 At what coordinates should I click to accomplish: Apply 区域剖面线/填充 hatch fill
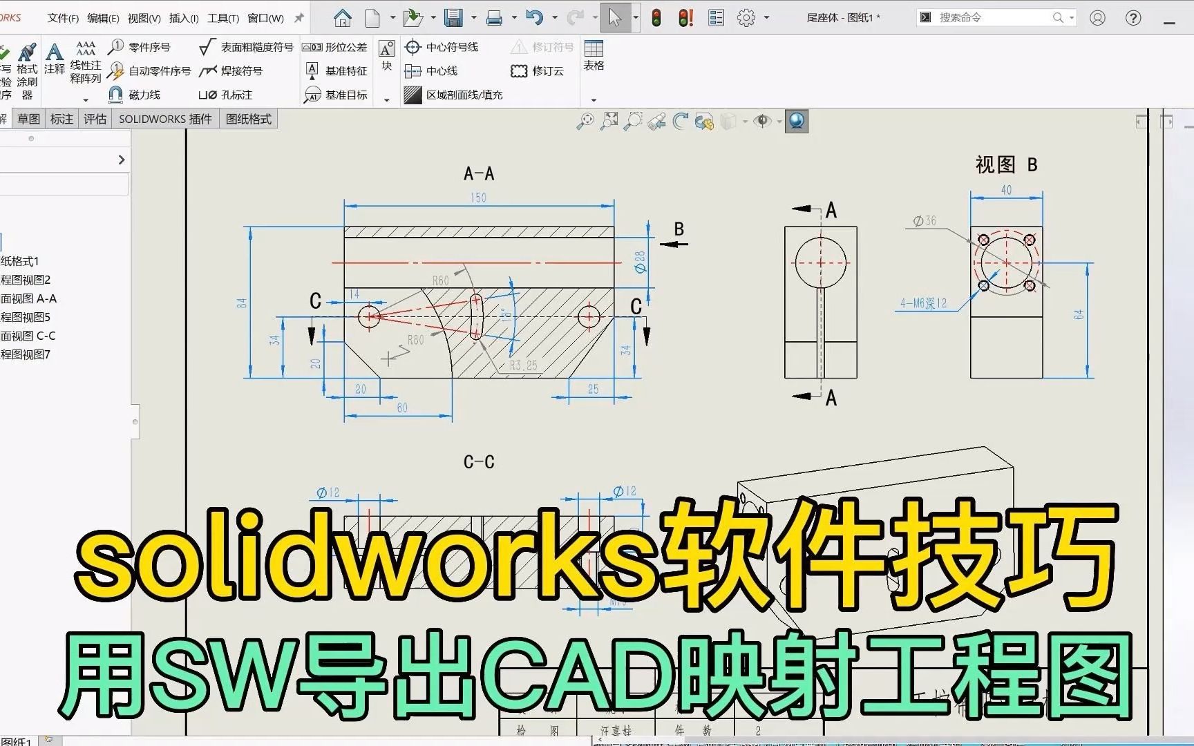coord(453,95)
